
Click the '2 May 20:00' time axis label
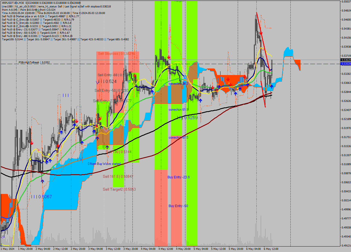78,249
